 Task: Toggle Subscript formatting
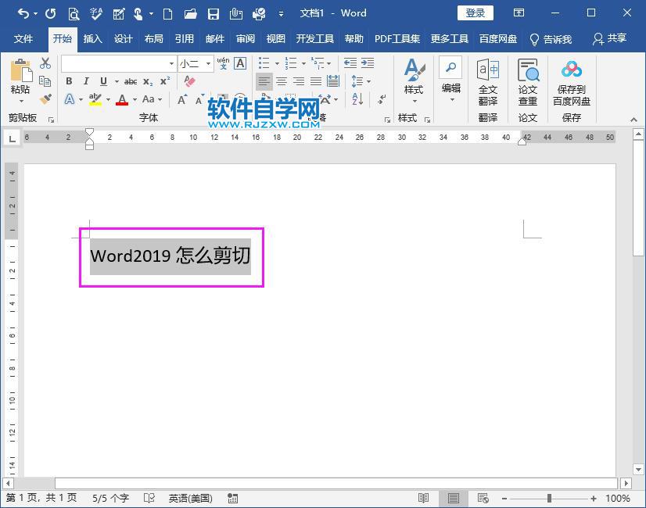click(x=146, y=81)
